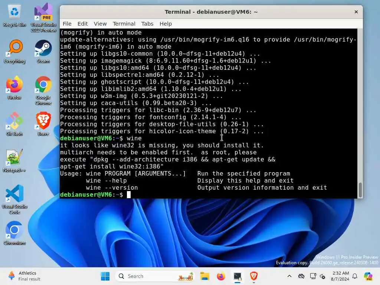
Task: Click 'Setting up libspectre1:amd64' line
Action: tap(140, 75)
